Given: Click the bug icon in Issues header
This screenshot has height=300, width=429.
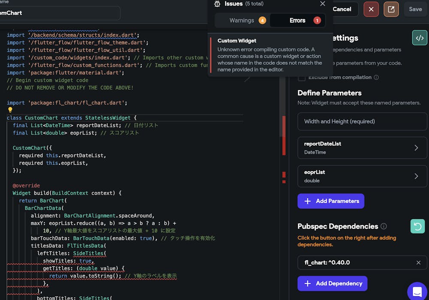Looking at the screenshot, I should (217, 4).
